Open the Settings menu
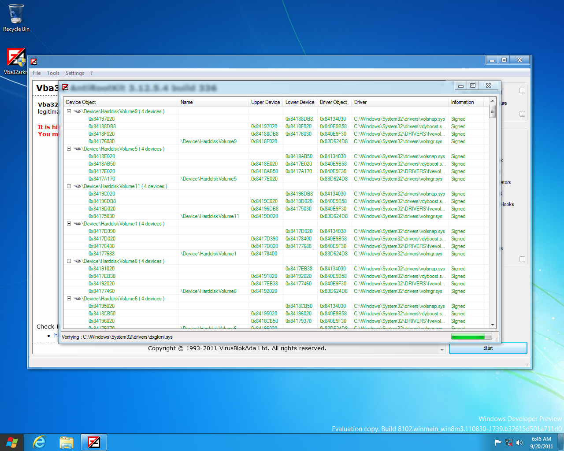Screen dimensions: 564x451 [75, 73]
